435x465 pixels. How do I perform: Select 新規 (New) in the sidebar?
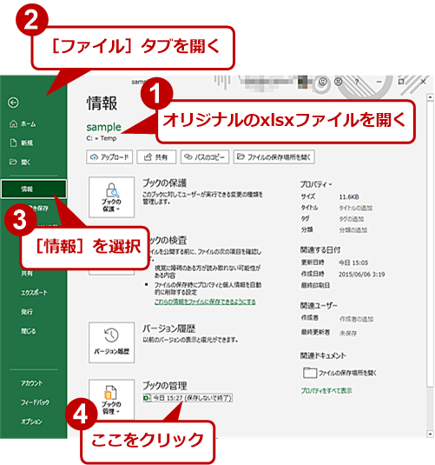tap(22, 143)
